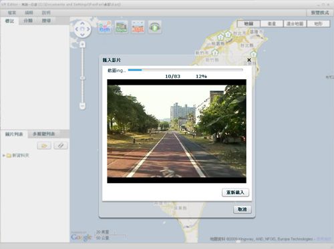This screenshot has width=334, height=249.
Task: Click the 10/83 frame counter text
Action: point(172,77)
